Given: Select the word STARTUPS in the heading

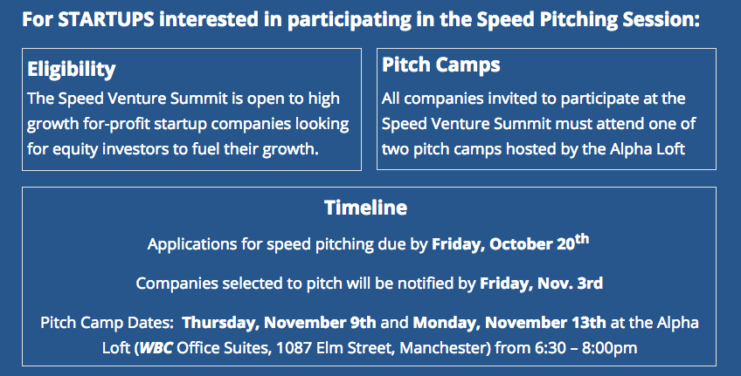Looking at the screenshot, I should pyautogui.click(x=107, y=19).
